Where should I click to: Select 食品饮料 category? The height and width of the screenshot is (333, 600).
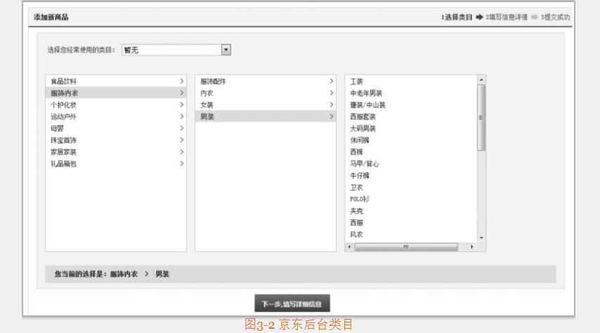point(63,81)
